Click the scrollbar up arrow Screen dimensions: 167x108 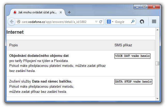(157, 30)
